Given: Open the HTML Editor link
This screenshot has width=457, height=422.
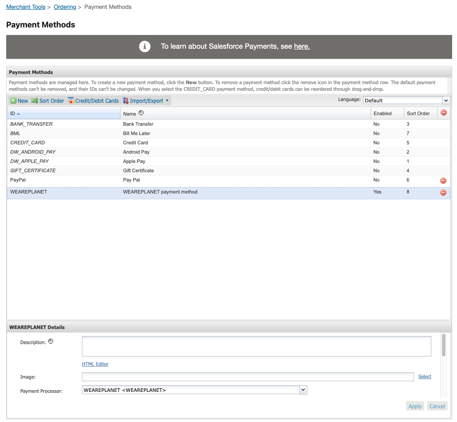Looking at the screenshot, I should (95, 364).
